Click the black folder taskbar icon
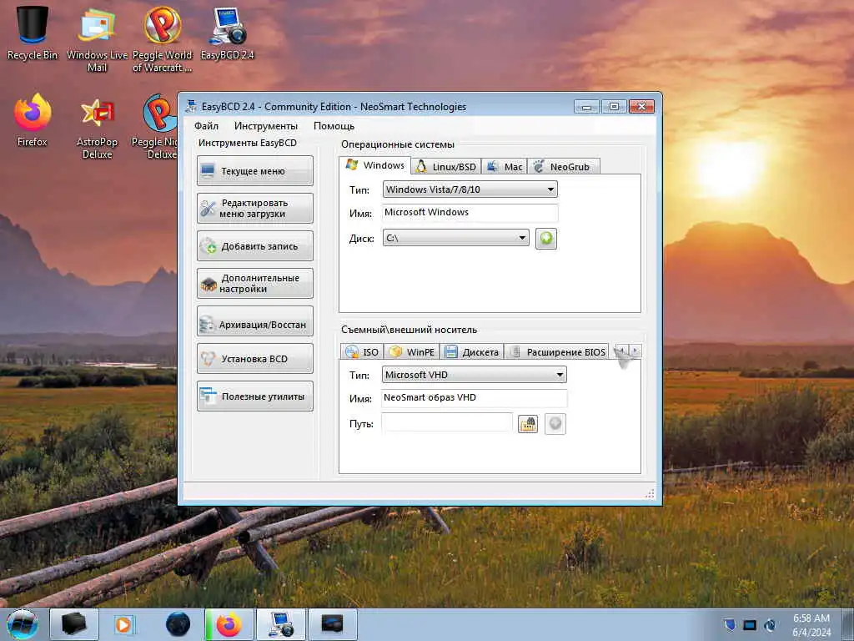The width and height of the screenshot is (854, 641). [74, 624]
